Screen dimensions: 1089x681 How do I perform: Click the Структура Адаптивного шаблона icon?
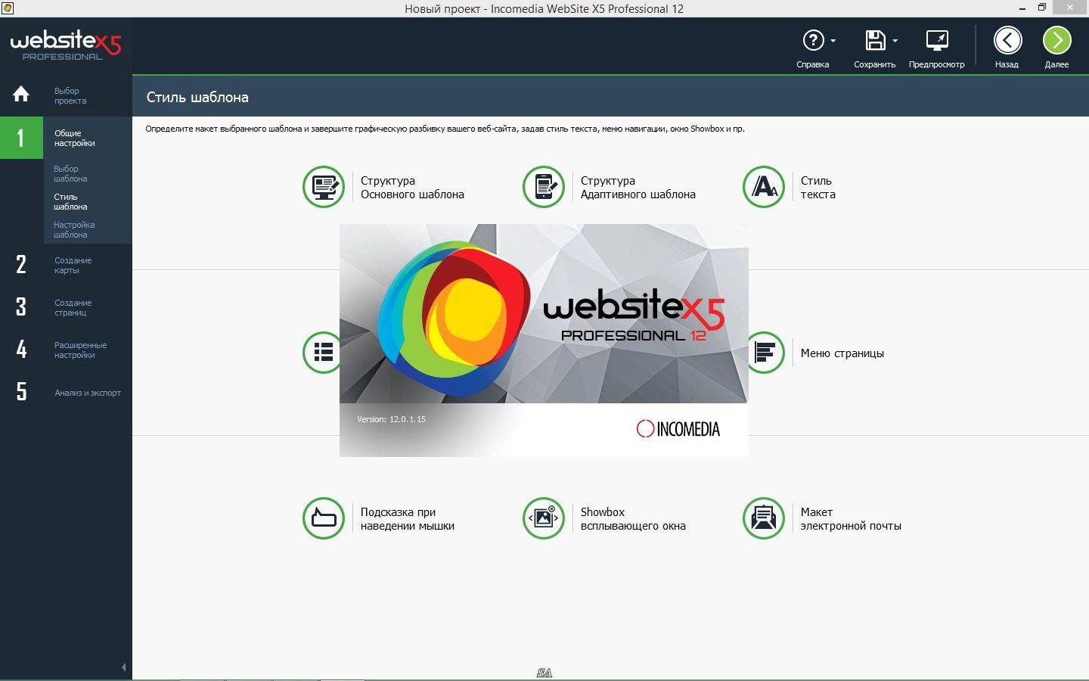(x=544, y=187)
